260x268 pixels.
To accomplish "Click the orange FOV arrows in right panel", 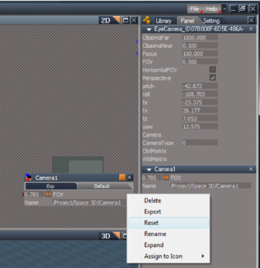I will pos(166,178).
